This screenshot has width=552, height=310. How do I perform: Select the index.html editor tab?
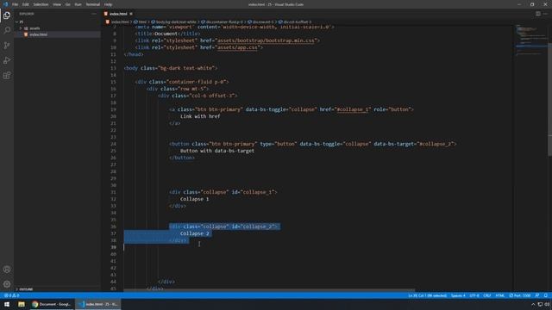pyautogui.click(x=118, y=14)
